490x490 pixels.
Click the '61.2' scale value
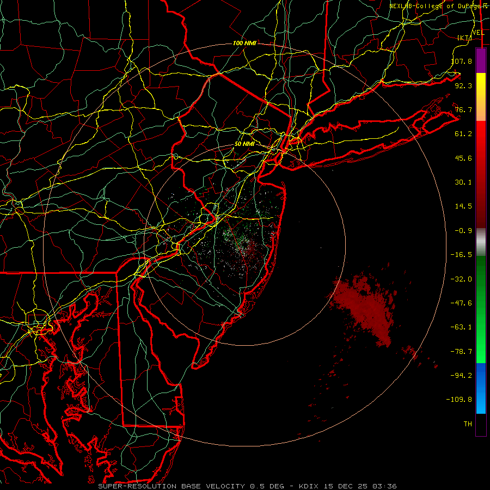click(x=463, y=134)
